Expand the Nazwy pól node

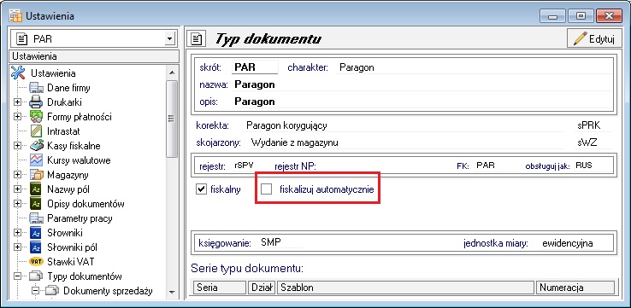point(17,189)
